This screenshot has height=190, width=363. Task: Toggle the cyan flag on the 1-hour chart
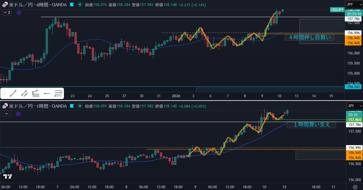click(x=72, y=106)
